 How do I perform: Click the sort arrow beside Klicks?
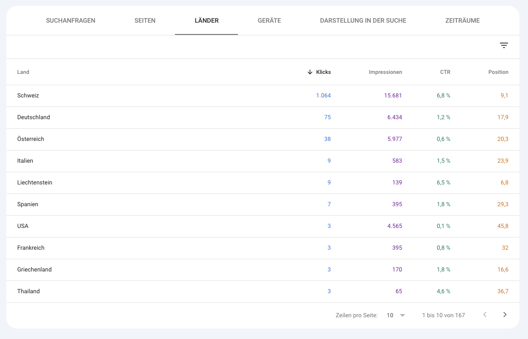[310, 72]
